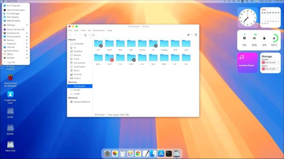Open the Create New User desktop icon
This screenshot has height=159, width=284.
click(10, 98)
